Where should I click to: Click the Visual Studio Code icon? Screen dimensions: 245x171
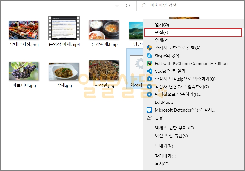149,71
